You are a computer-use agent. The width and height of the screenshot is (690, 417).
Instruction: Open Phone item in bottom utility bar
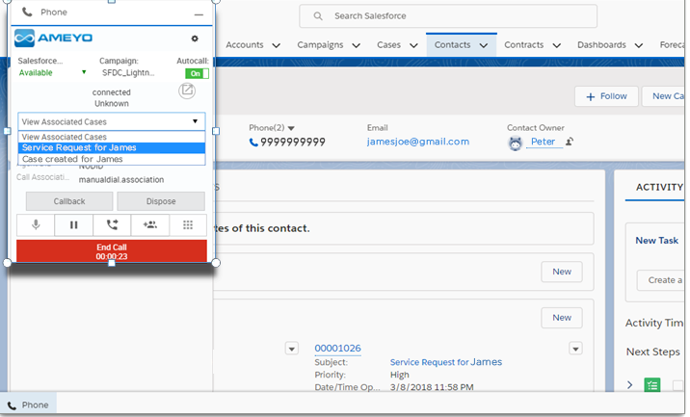coord(28,405)
